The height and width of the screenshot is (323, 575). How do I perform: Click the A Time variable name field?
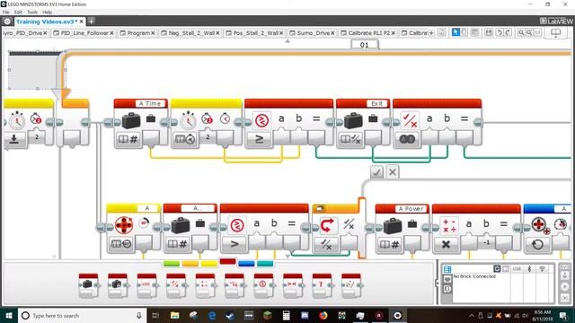tap(150, 104)
